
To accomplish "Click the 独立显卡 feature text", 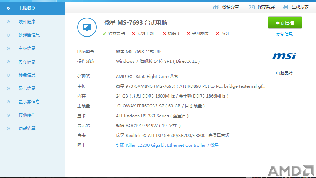I will tap(117, 34).
